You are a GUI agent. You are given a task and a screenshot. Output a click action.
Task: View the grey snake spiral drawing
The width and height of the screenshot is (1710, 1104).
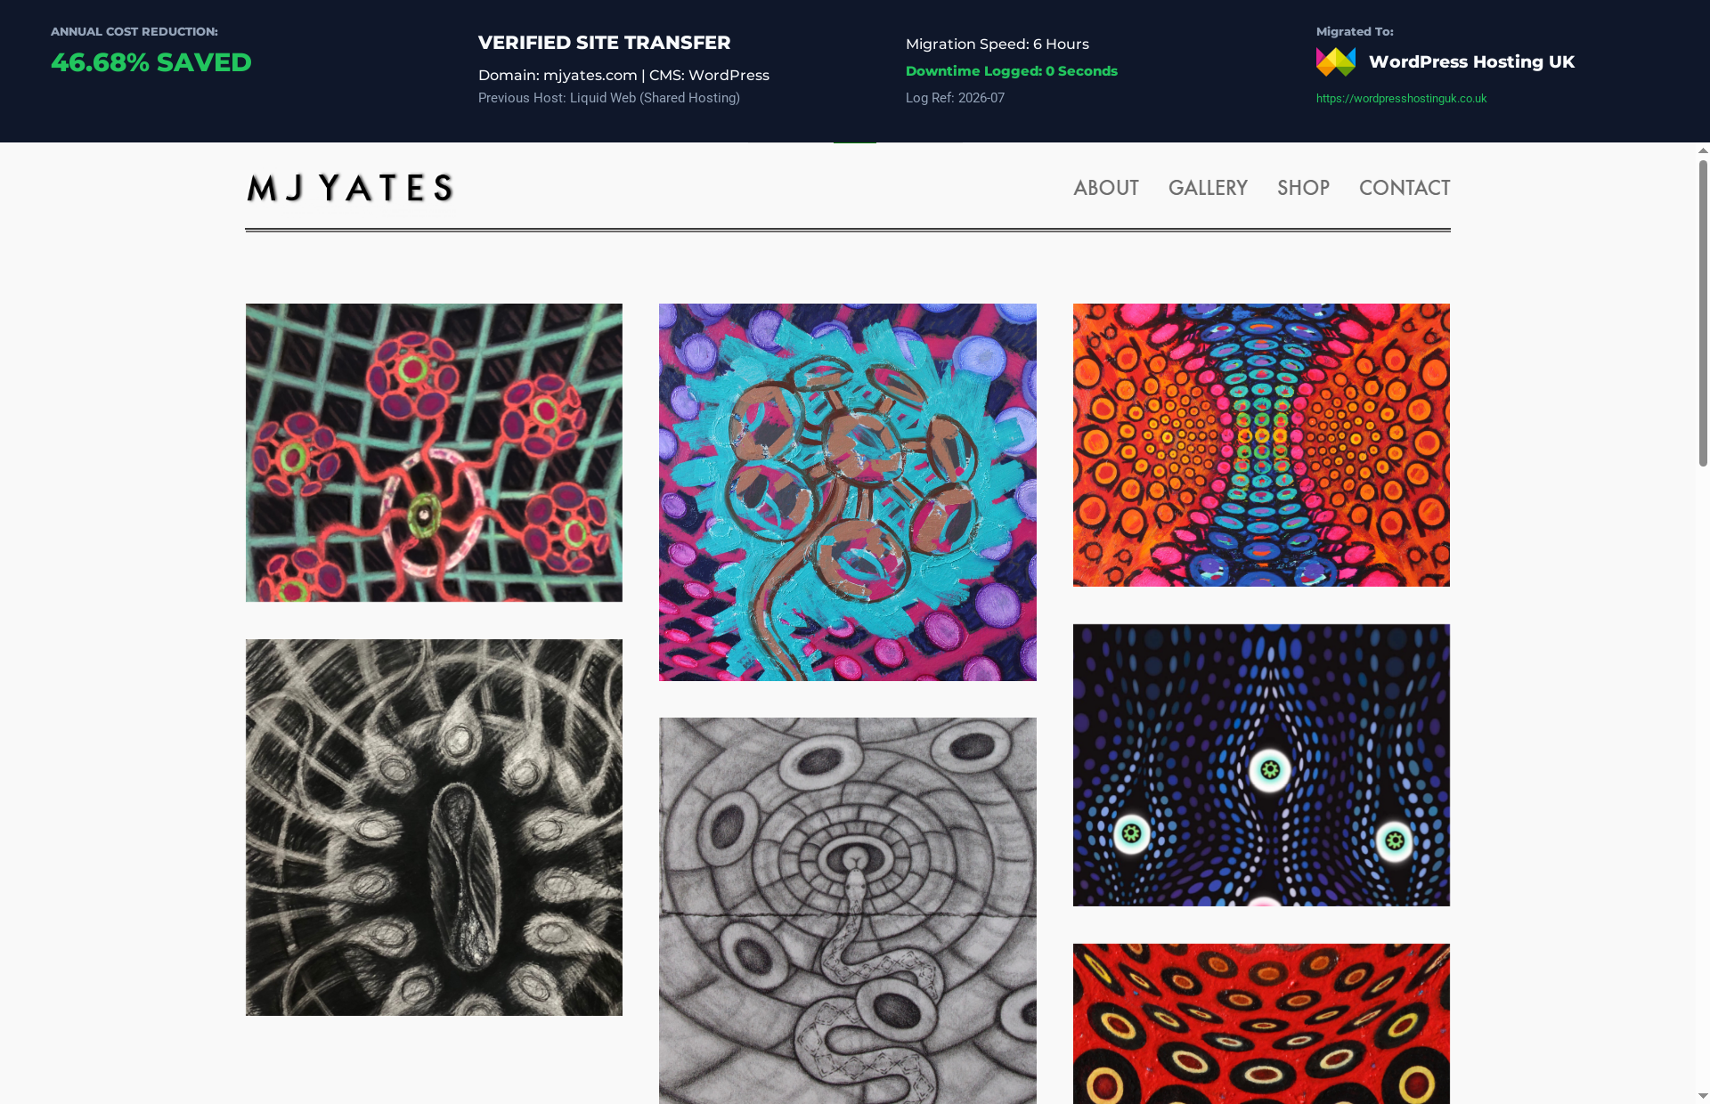(847, 911)
